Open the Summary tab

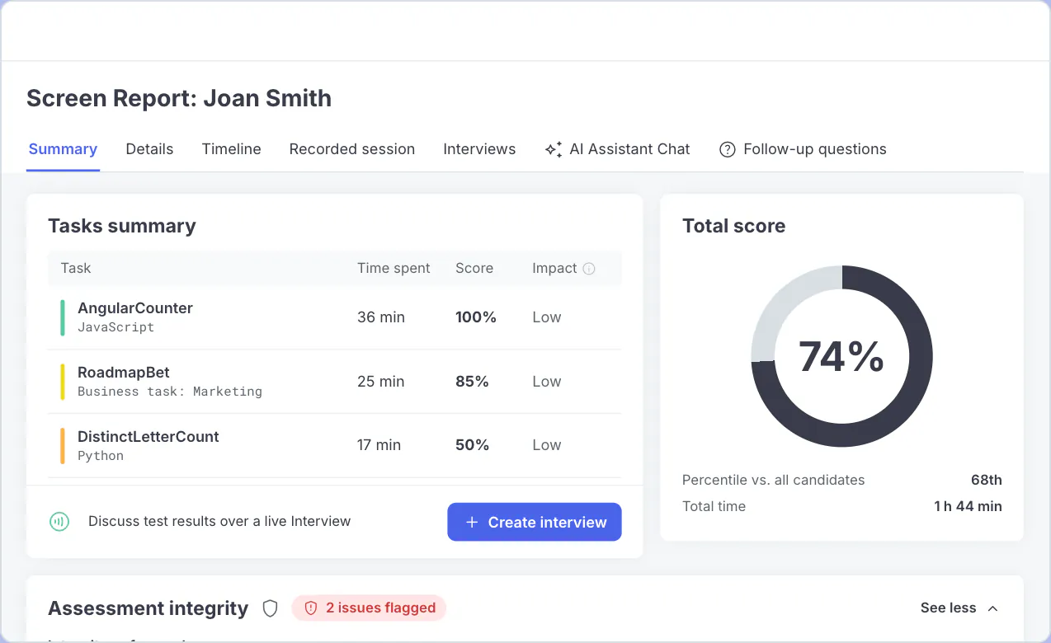pyautogui.click(x=63, y=149)
